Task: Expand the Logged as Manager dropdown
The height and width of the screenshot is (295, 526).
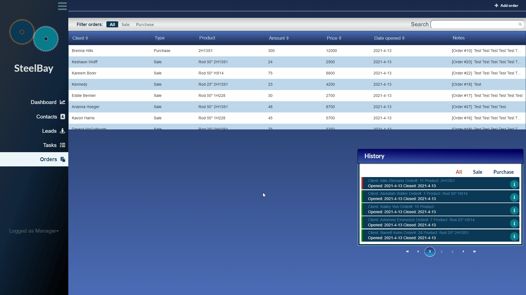Action: pos(34,231)
